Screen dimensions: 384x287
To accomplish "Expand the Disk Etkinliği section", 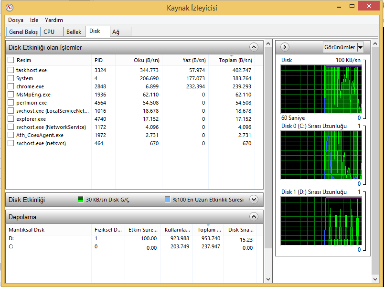I will [x=254, y=199].
